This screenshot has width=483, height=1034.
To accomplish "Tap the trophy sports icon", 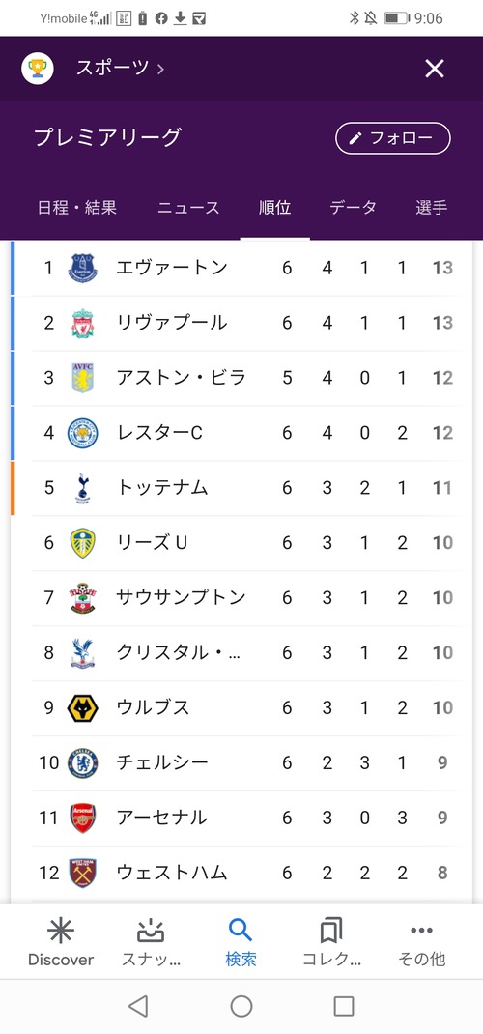I will 38,68.
